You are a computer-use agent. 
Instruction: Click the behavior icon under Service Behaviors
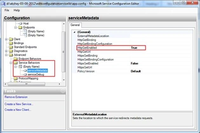20,66
